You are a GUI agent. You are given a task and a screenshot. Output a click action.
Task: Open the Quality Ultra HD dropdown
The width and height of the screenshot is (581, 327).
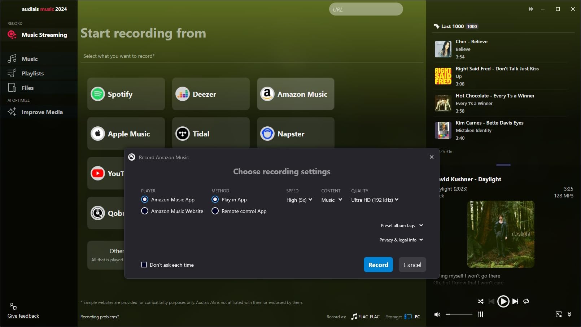click(375, 200)
